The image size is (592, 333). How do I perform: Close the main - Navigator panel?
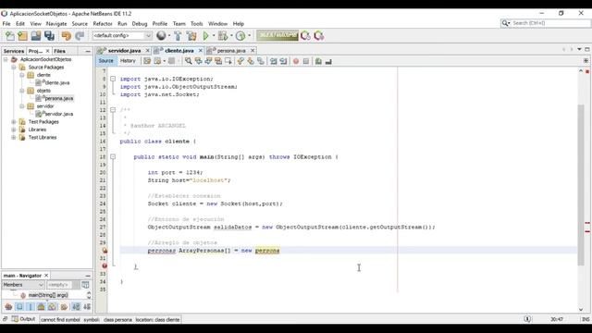46,276
